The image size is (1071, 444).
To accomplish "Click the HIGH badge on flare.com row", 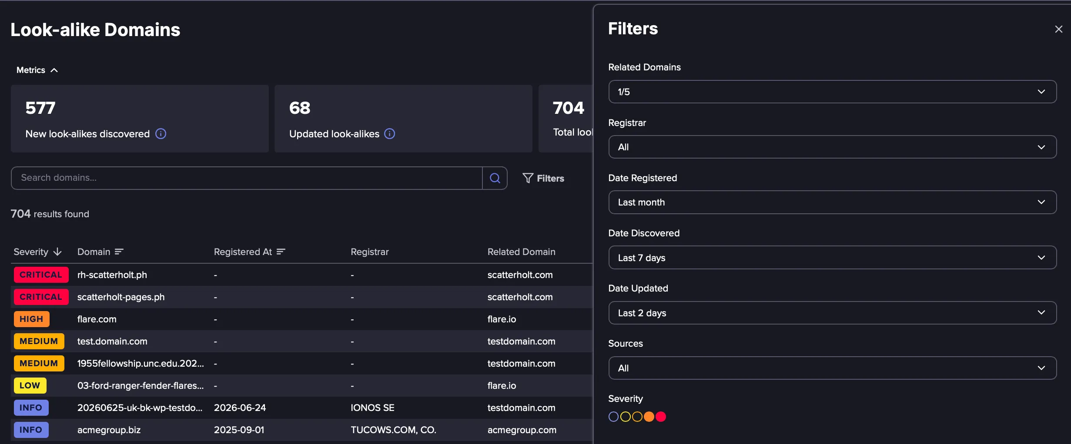I will pyautogui.click(x=31, y=319).
